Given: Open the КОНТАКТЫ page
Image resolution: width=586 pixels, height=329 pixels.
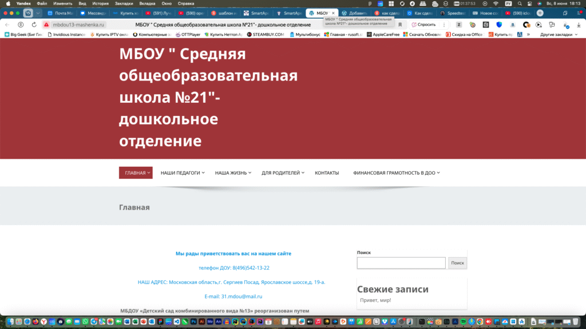Looking at the screenshot, I should tap(327, 172).
